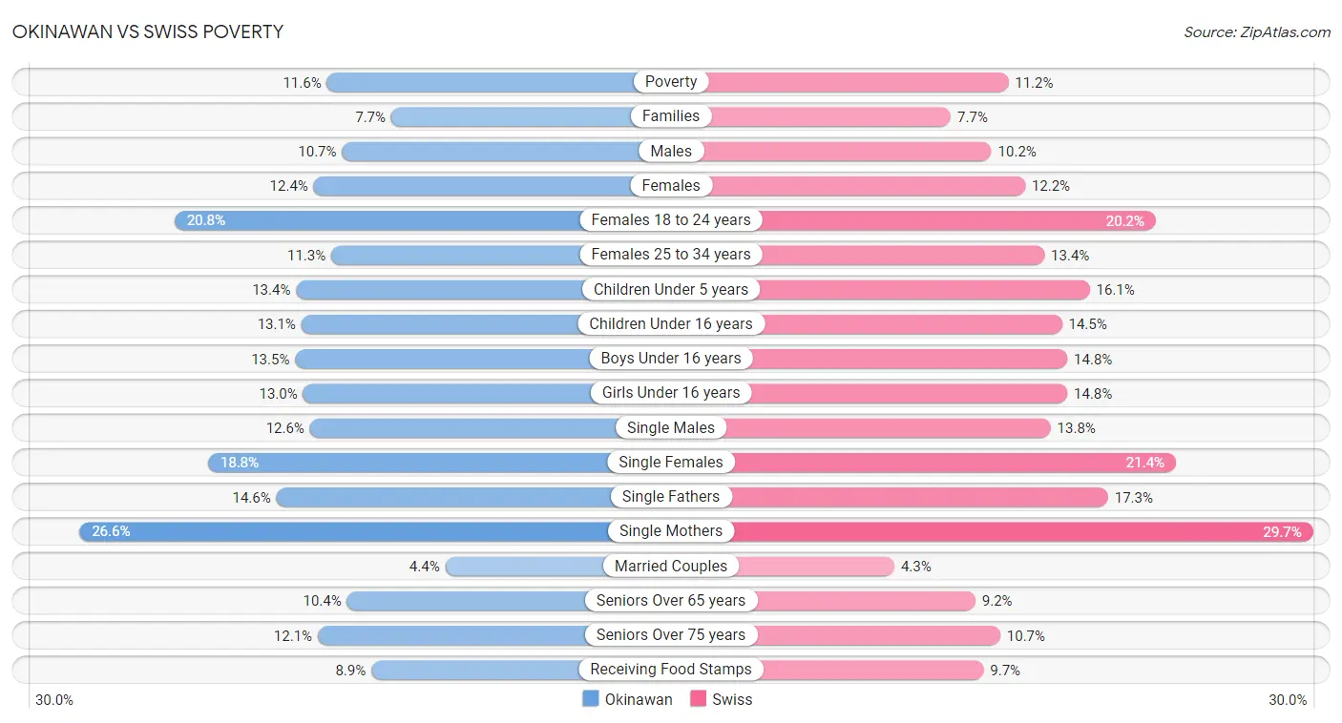Click the Swiss pink legend swatch
Screen dimensions: 1342x723
[698, 699]
